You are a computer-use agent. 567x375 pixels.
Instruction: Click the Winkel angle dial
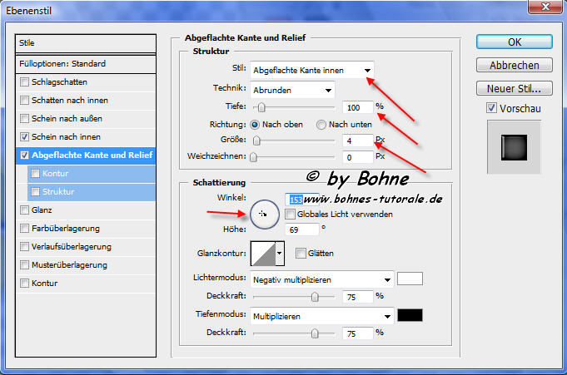[263, 214]
